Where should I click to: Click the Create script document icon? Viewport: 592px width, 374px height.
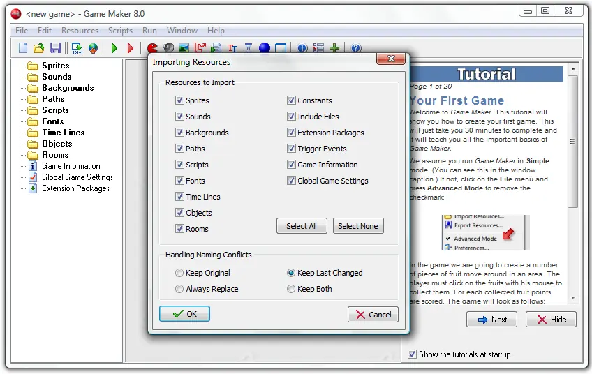[216, 48]
